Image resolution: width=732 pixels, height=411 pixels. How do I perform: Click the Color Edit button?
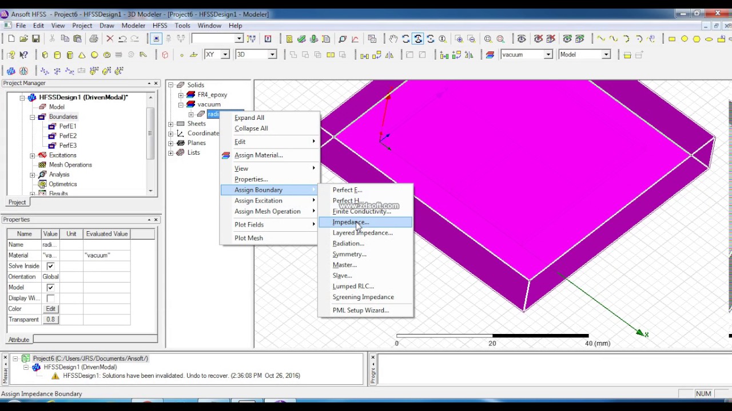tap(50, 309)
